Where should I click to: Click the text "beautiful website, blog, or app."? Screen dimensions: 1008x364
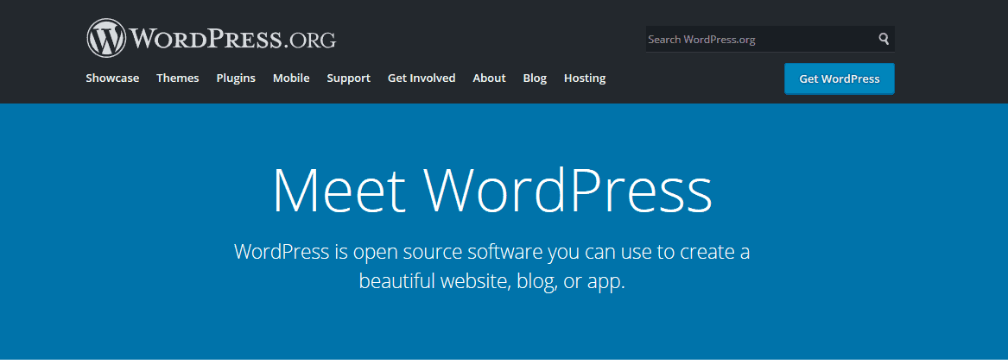tap(491, 281)
